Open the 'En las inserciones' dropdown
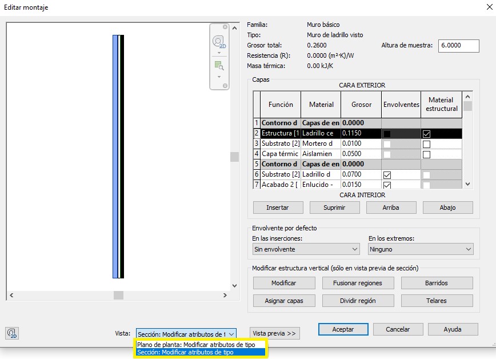This screenshot has width=496, height=359. 306,249
